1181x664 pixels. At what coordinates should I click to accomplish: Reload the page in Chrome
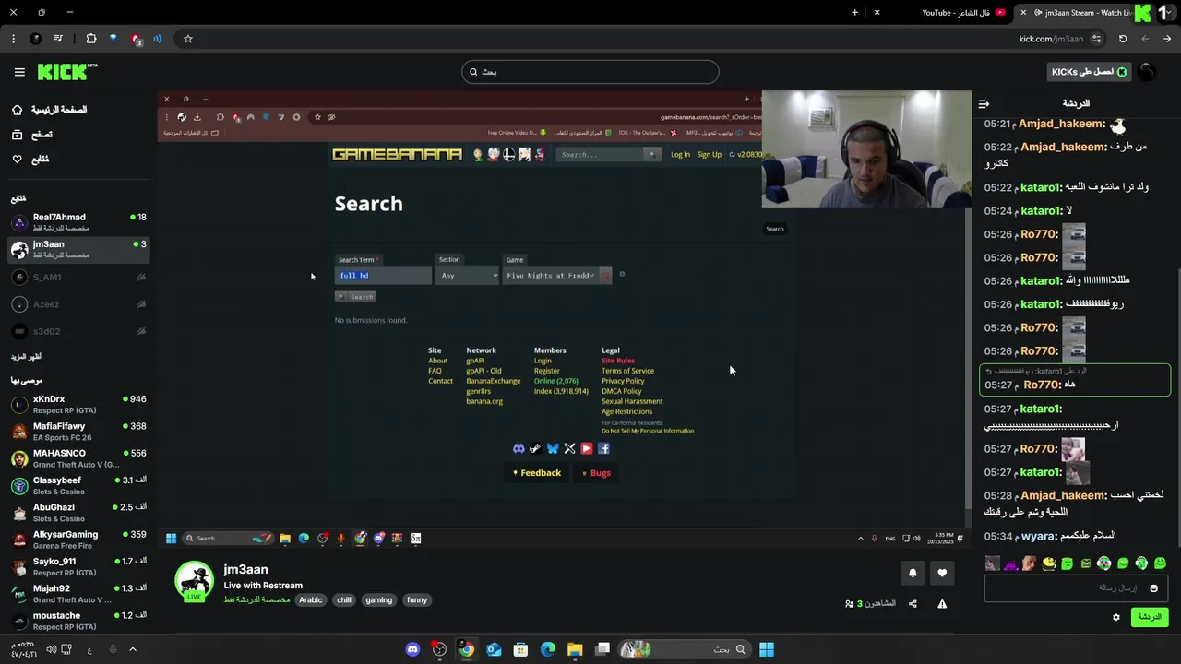click(1123, 39)
